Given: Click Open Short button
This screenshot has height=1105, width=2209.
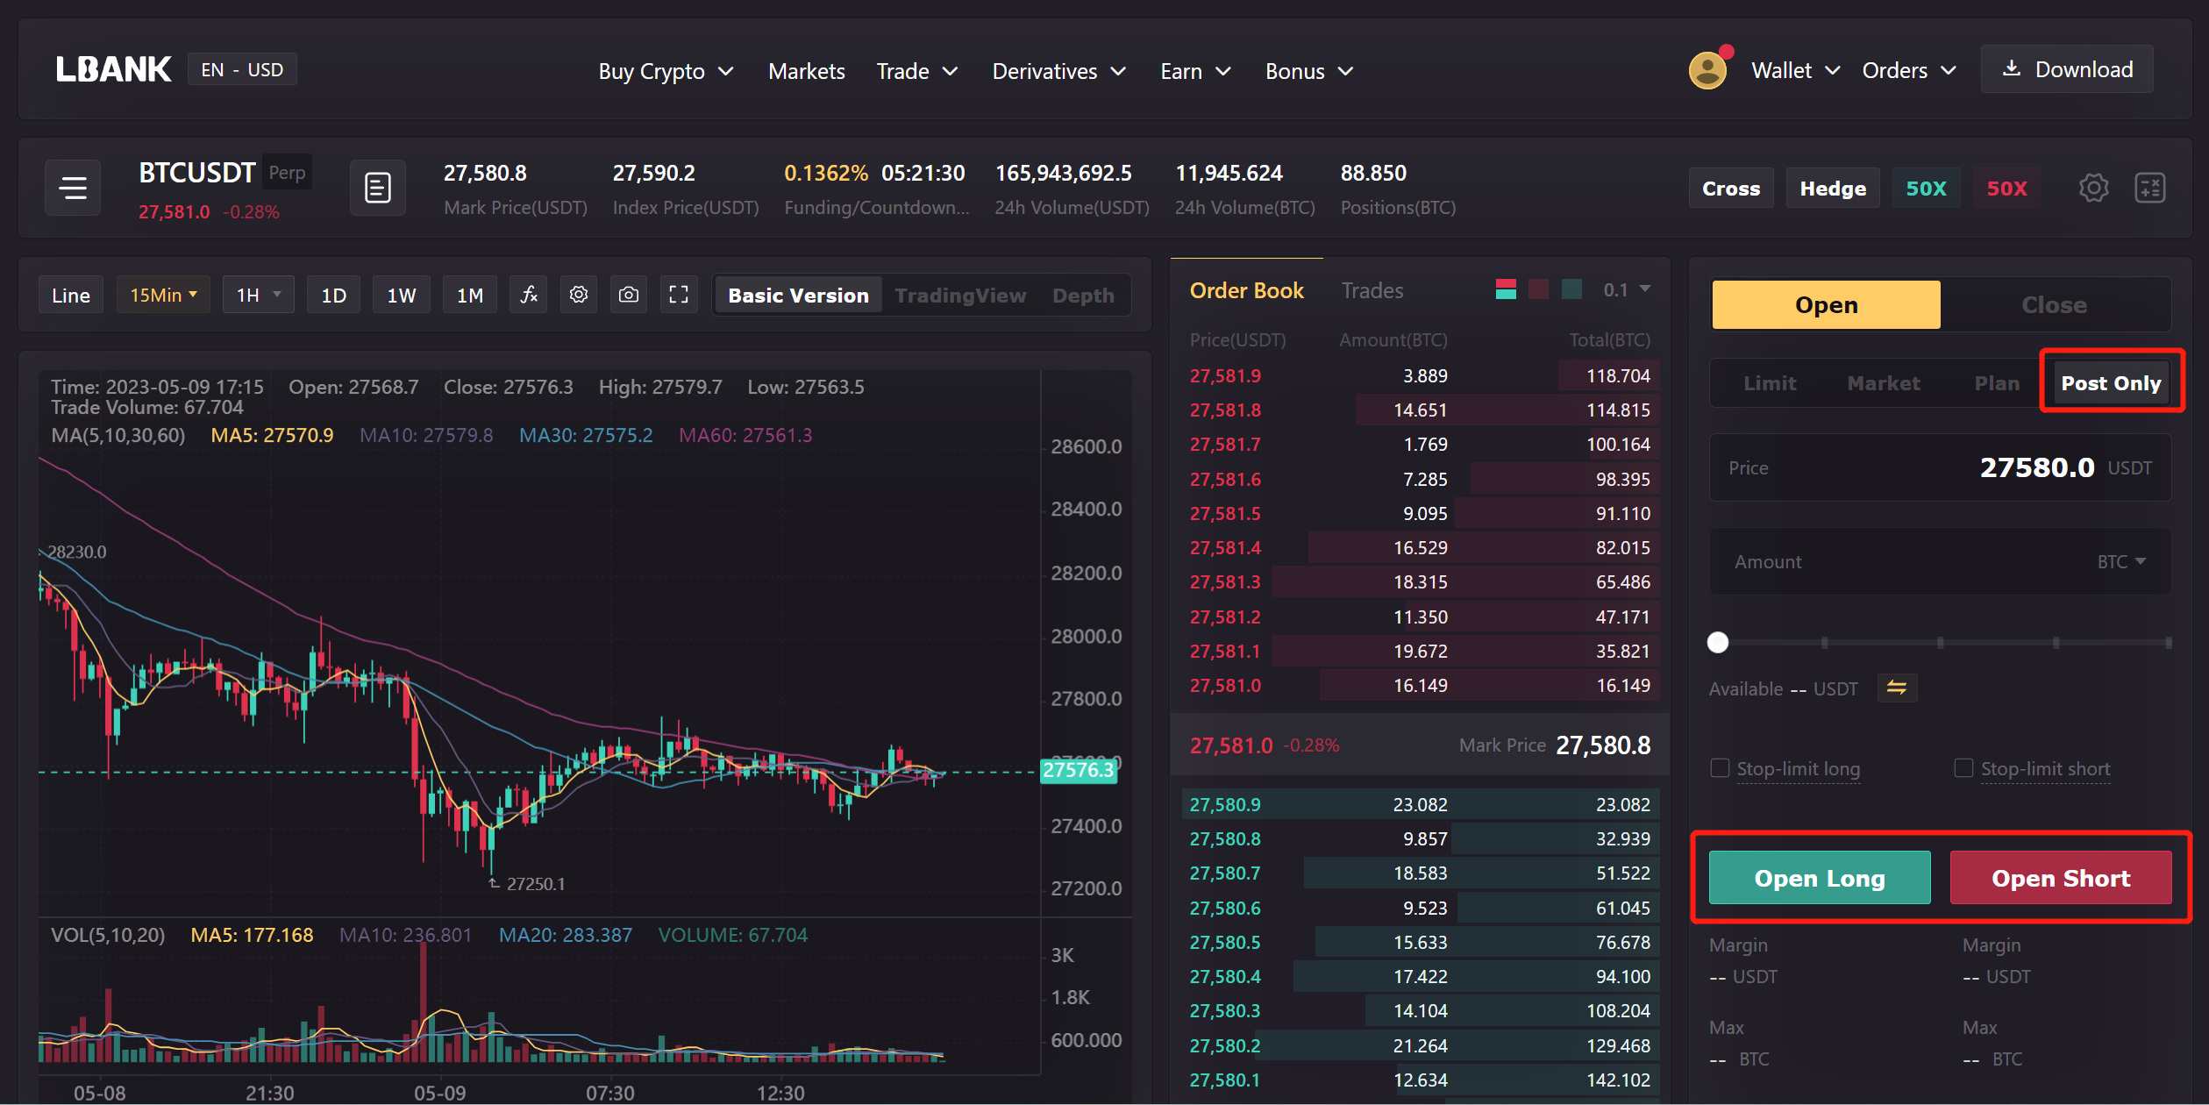Looking at the screenshot, I should [x=2060, y=878].
